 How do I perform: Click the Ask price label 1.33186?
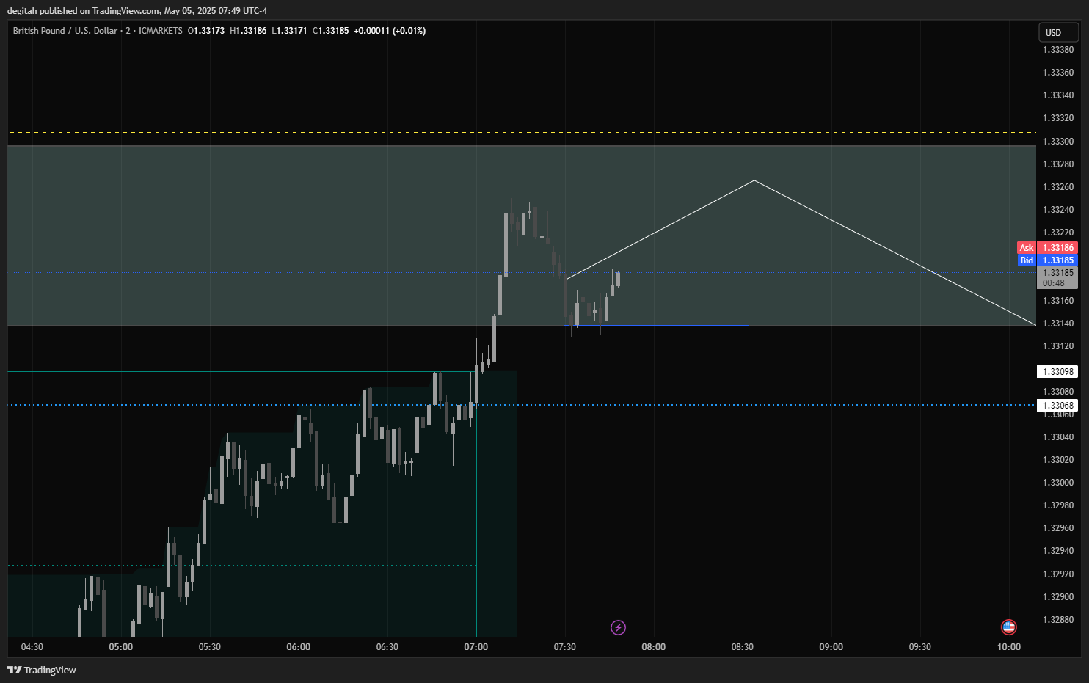click(x=1047, y=248)
